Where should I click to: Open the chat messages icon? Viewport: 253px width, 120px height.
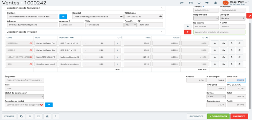pyautogui.click(x=207, y=2)
